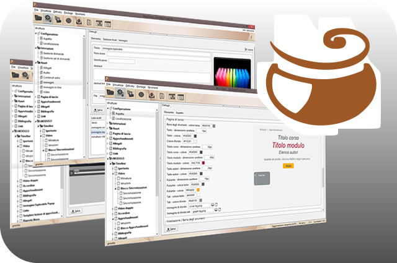Click the last layout icon in front window toolbar
397x263 pixels.
point(181,97)
